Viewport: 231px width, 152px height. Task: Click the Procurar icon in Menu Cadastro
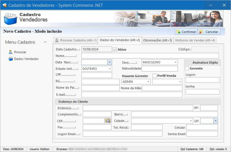click(x=11, y=52)
